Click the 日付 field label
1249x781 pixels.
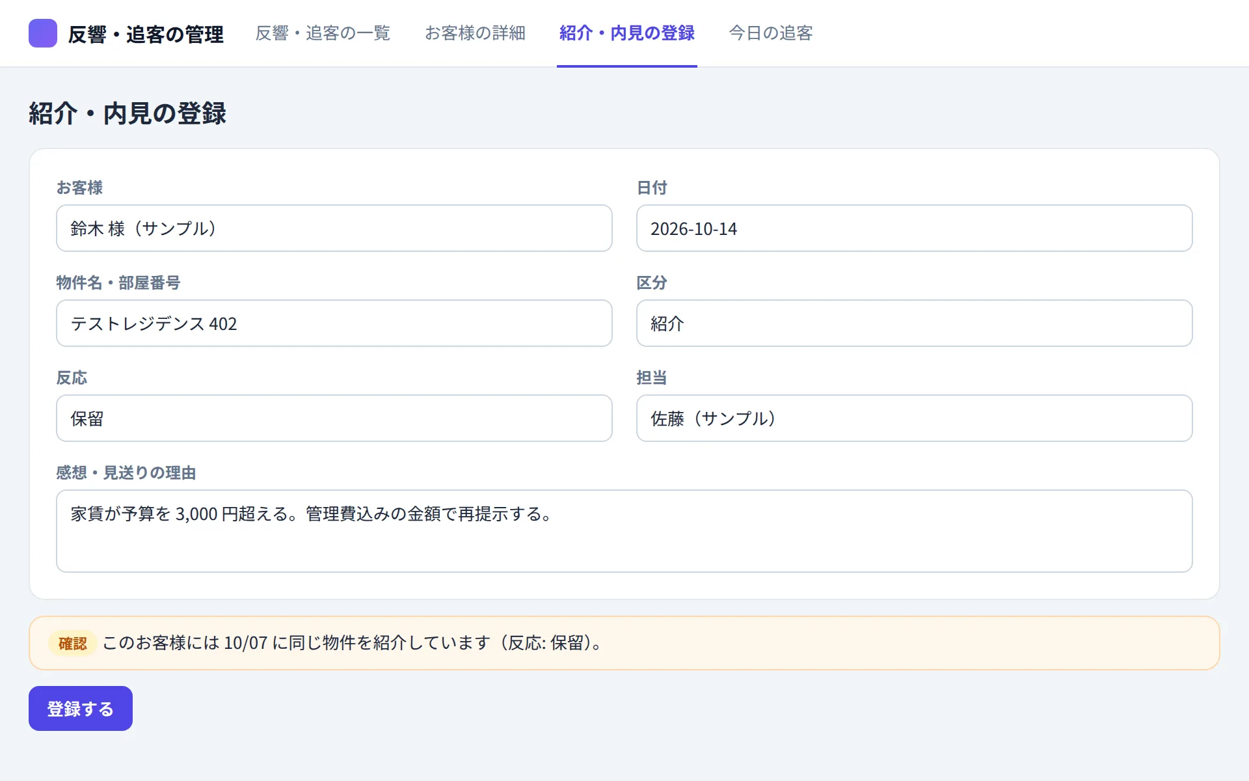tap(652, 187)
